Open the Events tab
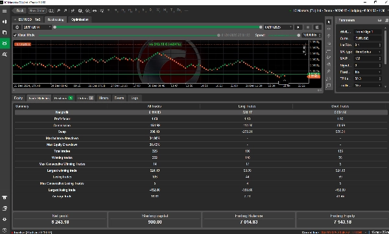Image resolution: width=389 pixels, height=234 pixels. point(119,98)
